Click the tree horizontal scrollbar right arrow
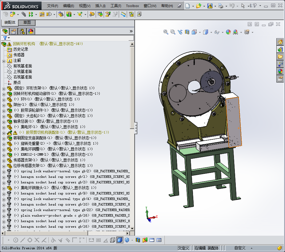Screen dimensions: 285x252 point(127,233)
